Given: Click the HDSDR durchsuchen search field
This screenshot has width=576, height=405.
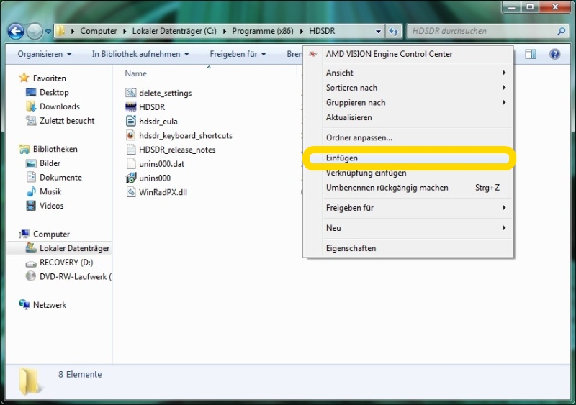Looking at the screenshot, I should (481, 32).
